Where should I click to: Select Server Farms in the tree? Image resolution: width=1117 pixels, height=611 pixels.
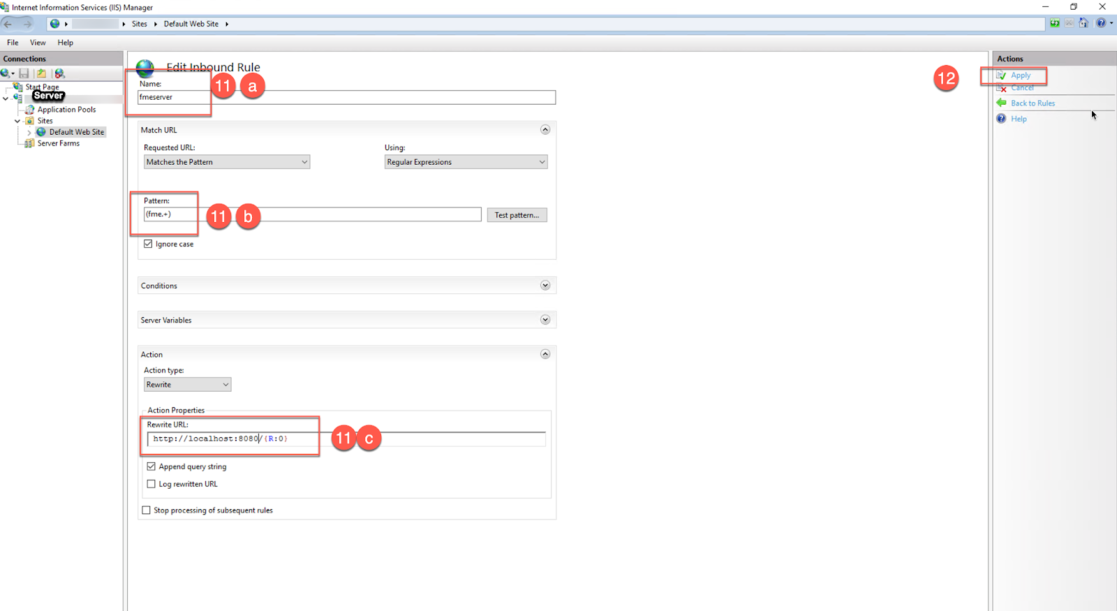pyautogui.click(x=59, y=143)
